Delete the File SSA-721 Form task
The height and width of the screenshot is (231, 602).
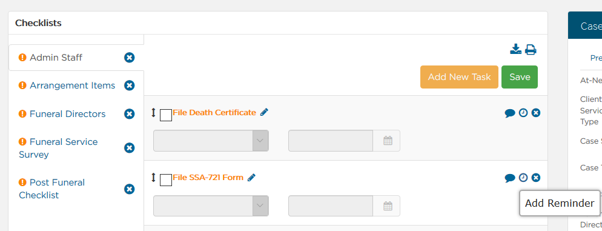point(536,178)
